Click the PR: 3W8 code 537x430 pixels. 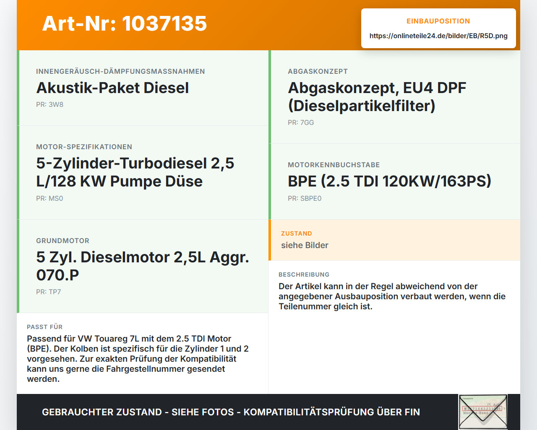tap(50, 104)
